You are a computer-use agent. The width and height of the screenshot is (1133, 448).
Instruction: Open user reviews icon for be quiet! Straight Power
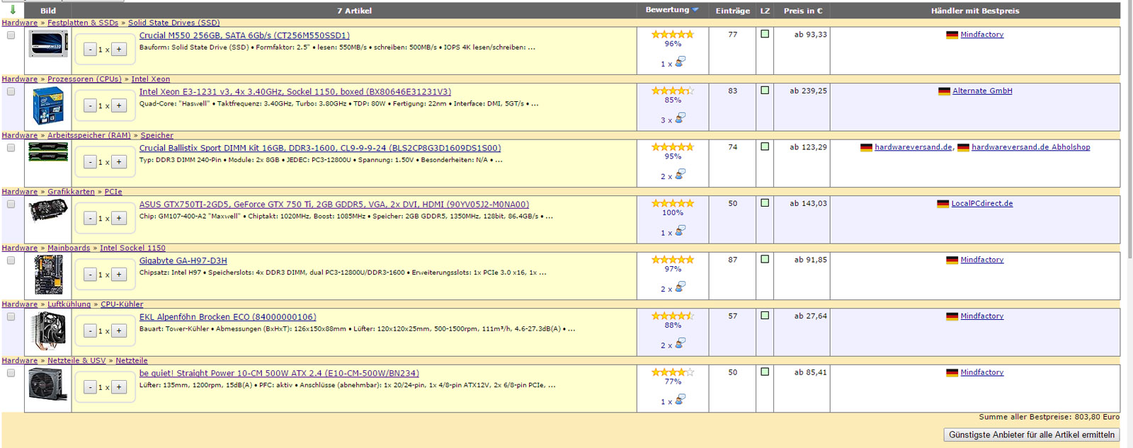680,399
